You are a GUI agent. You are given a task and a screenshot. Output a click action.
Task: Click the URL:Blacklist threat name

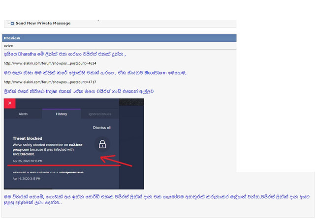[24, 154]
